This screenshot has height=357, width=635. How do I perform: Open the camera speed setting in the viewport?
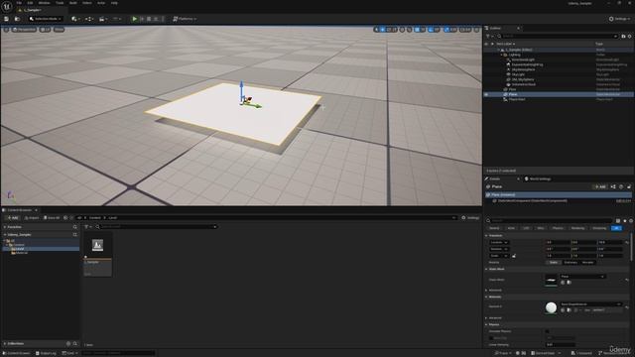click(x=465, y=30)
